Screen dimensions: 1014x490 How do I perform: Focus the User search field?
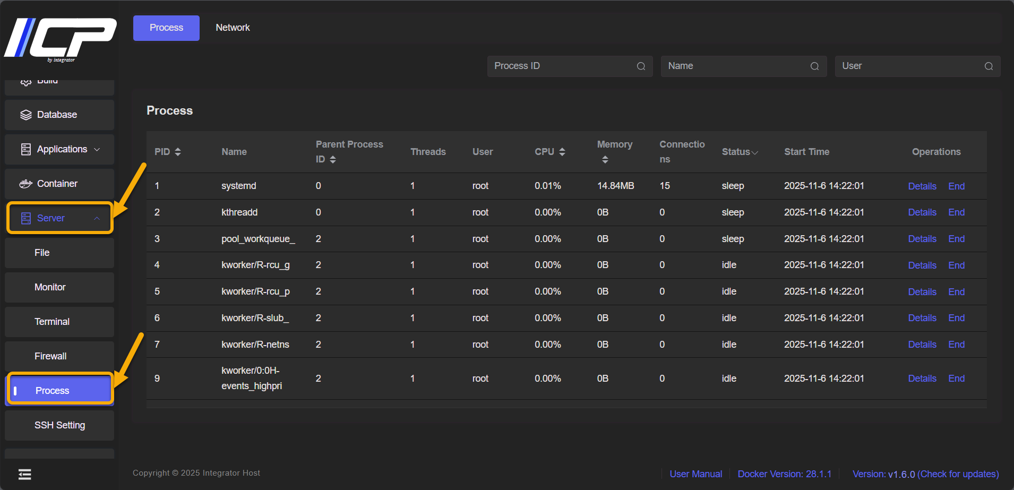pyautogui.click(x=917, y=66)
